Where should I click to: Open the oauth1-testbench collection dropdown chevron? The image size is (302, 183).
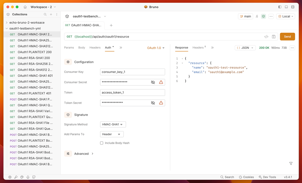click(x=105, y=16)
